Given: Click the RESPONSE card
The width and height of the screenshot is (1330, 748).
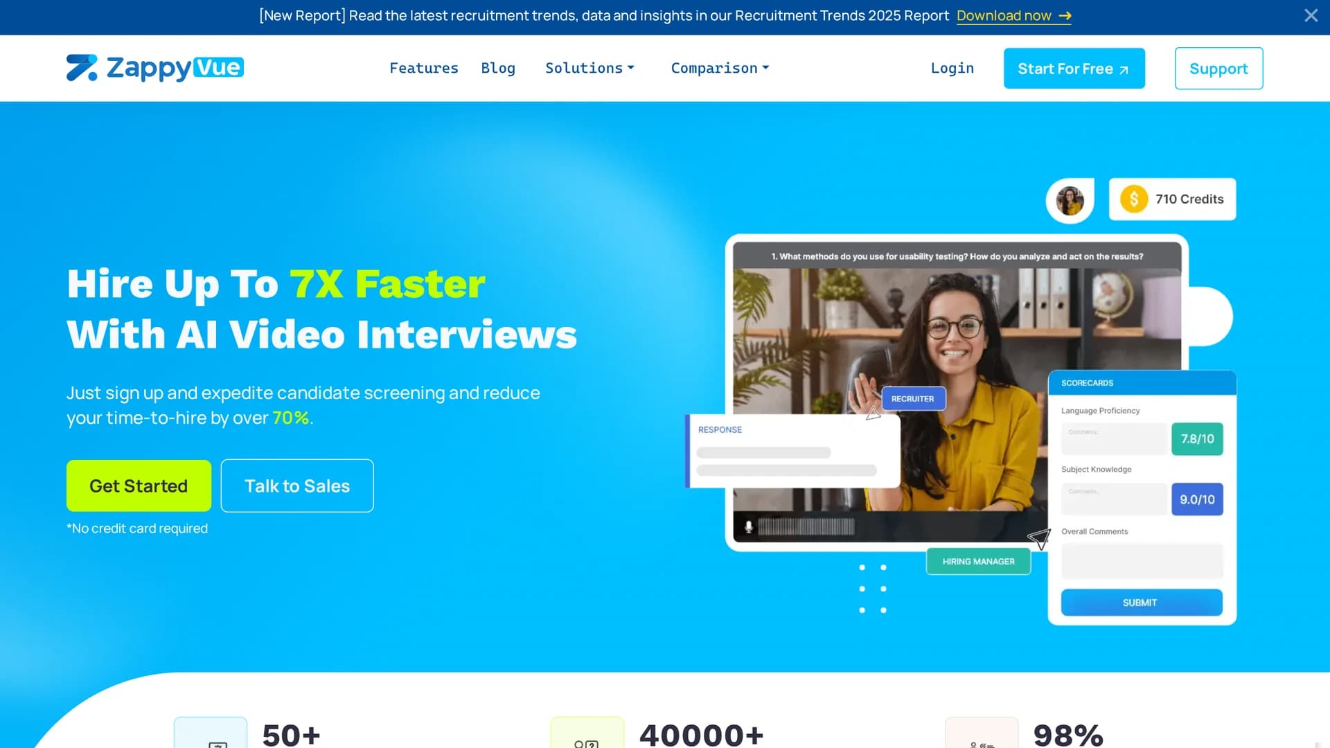Looking at the screenshot, I should [x=792, y=451].
